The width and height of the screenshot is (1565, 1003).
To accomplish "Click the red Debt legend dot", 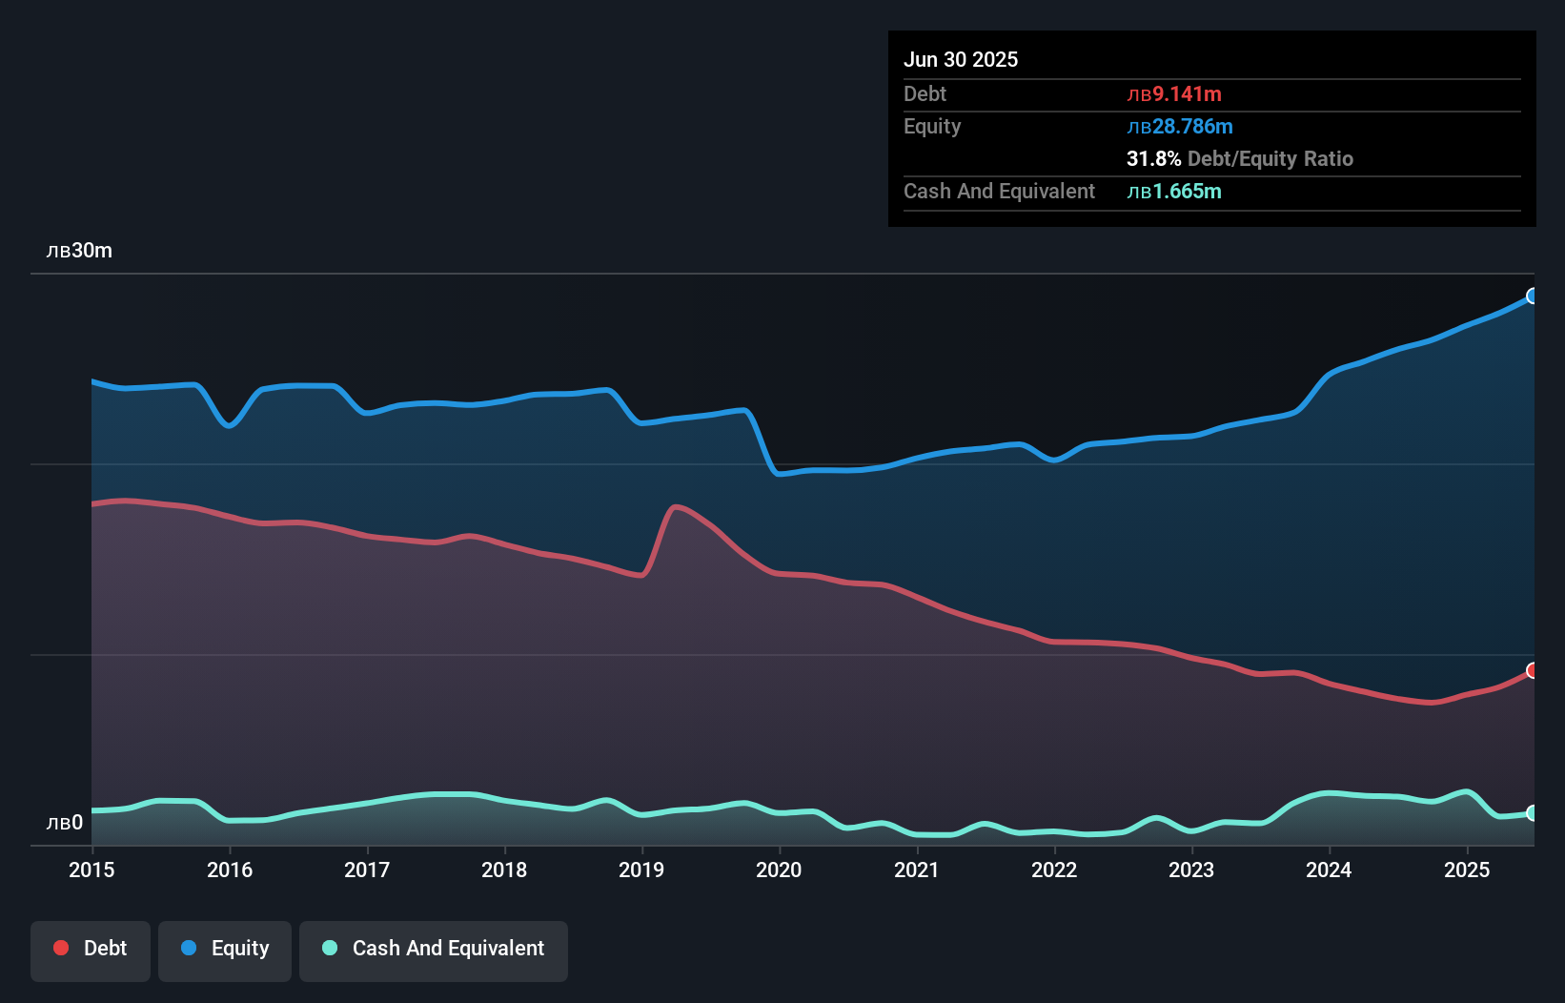I will pos(59,949).
